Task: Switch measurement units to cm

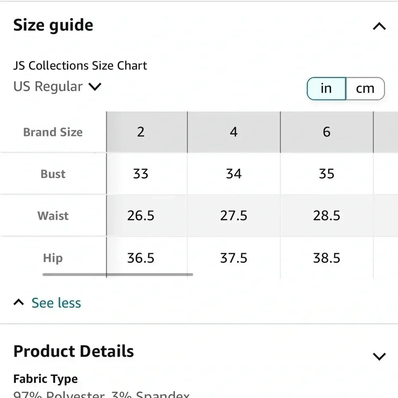Action: (365, 88)
